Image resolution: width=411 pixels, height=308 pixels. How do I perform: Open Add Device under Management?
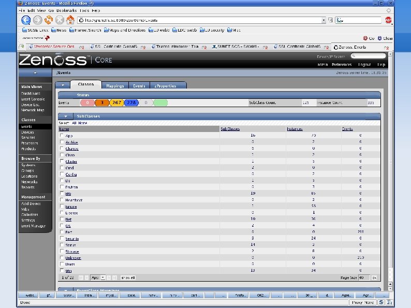[x=31, y=203]
